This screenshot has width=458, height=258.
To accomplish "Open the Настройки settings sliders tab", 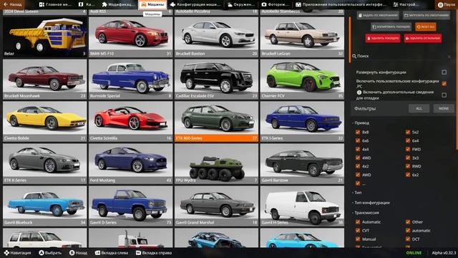I will (406, 4).
